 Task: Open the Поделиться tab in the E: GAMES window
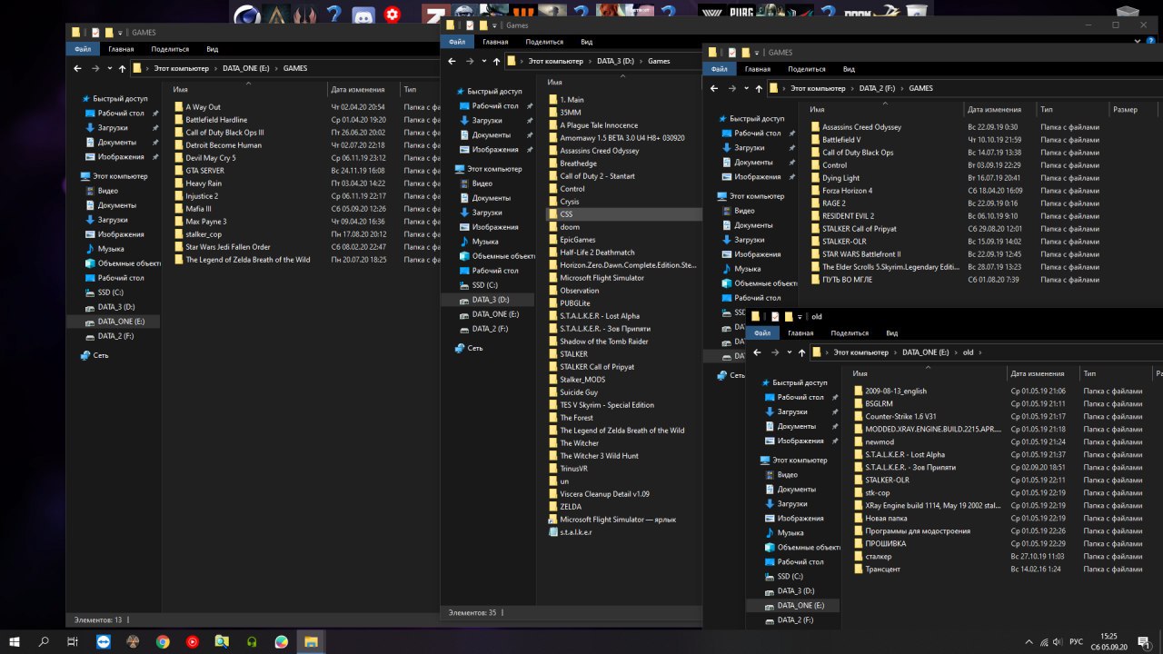pyautogui.click(x=170, y=49)
